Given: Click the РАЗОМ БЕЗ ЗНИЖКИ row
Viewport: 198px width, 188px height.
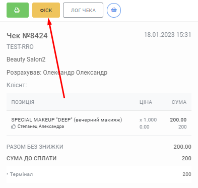Looking at the screenshot, I should point(99,147).
